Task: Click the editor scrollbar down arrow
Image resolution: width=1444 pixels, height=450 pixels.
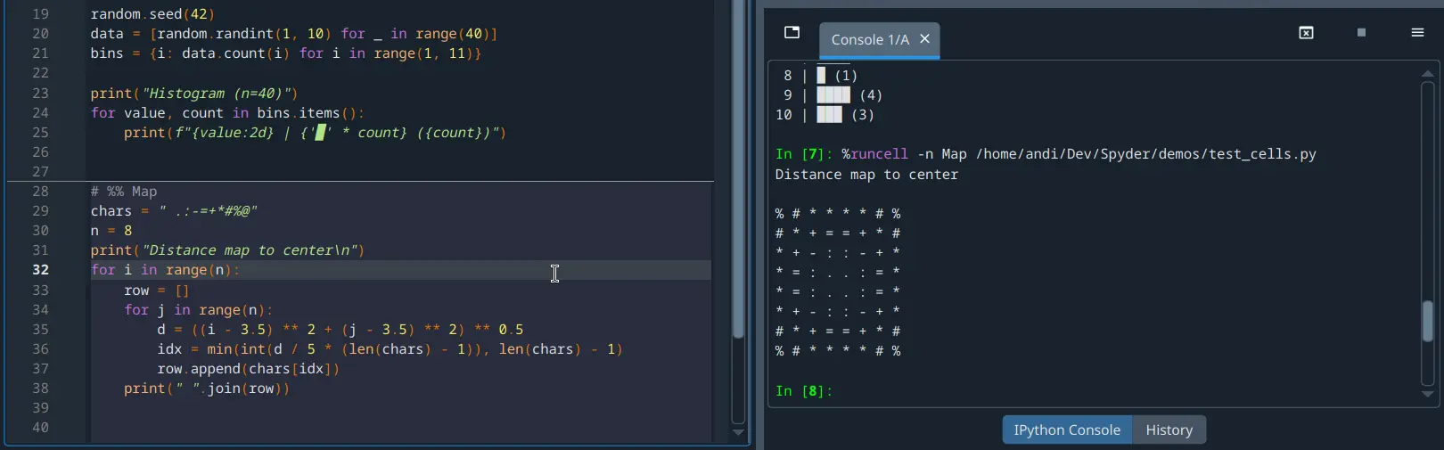Action: coord(738,432)
